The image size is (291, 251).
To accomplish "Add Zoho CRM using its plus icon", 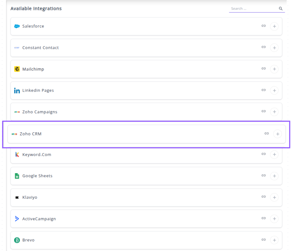I will point(278,134).
